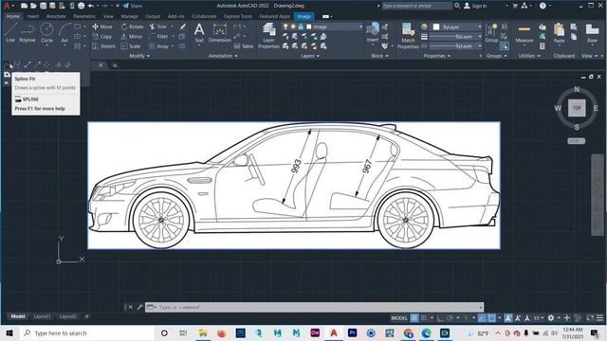Expand the Layers panel

310,56
